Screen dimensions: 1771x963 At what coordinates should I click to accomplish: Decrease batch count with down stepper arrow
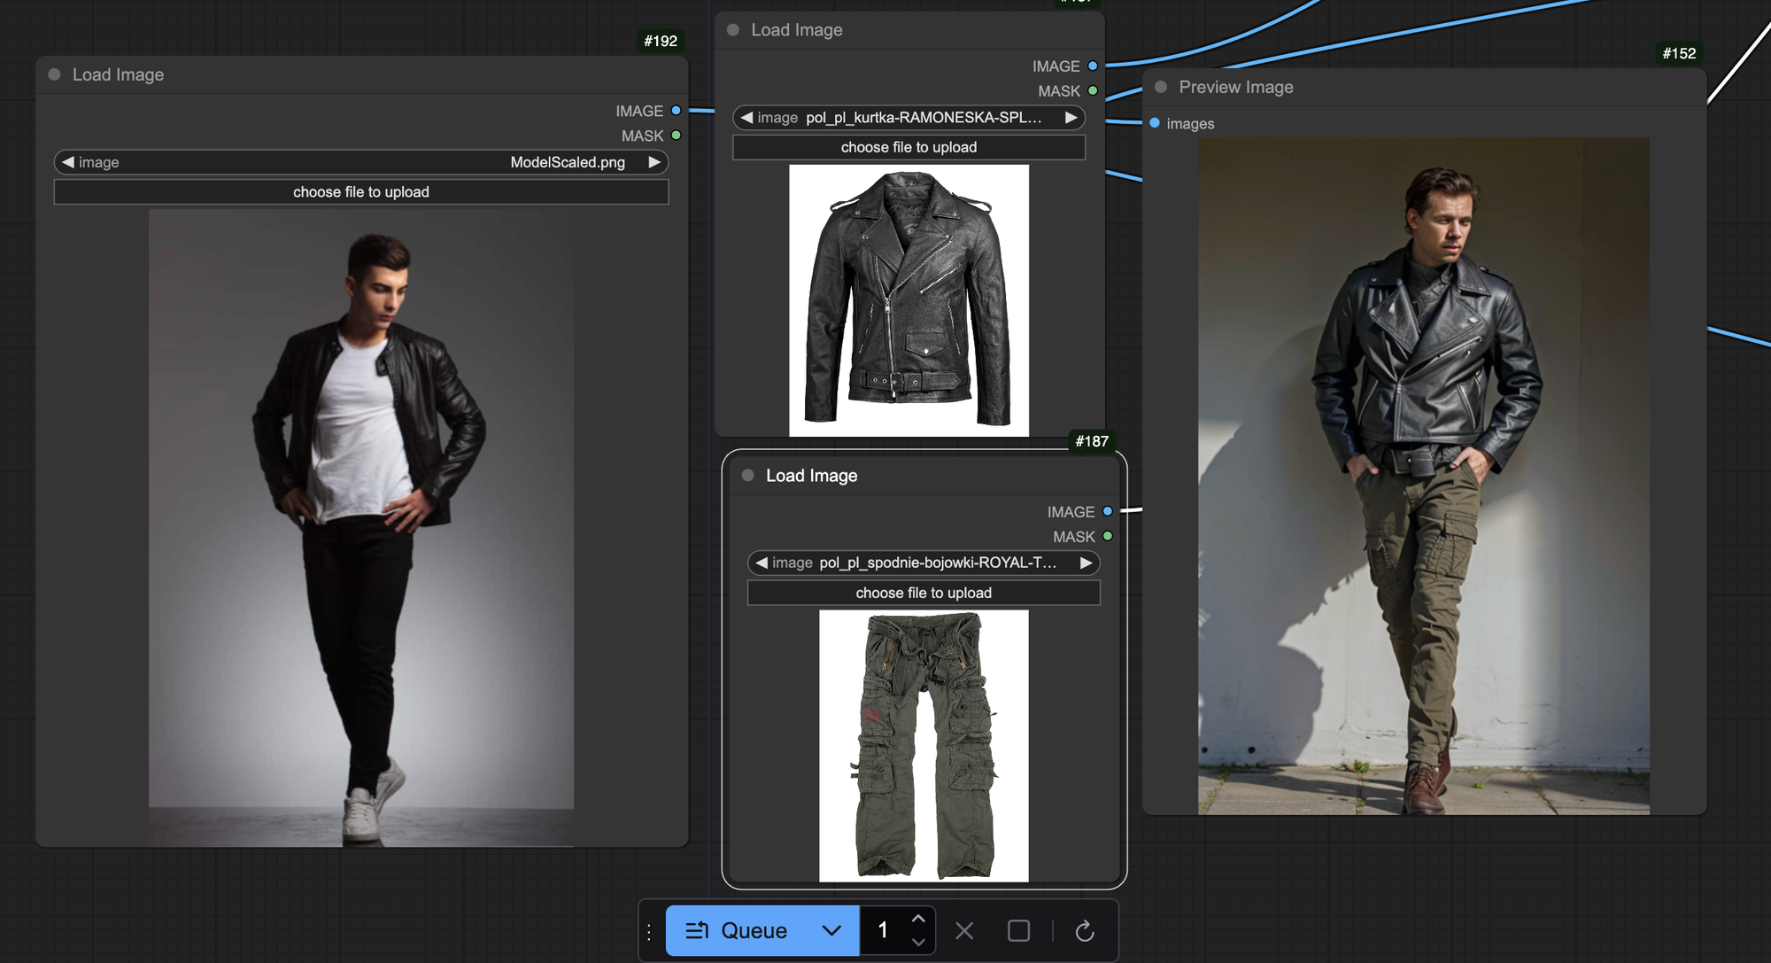pos(918,943)
